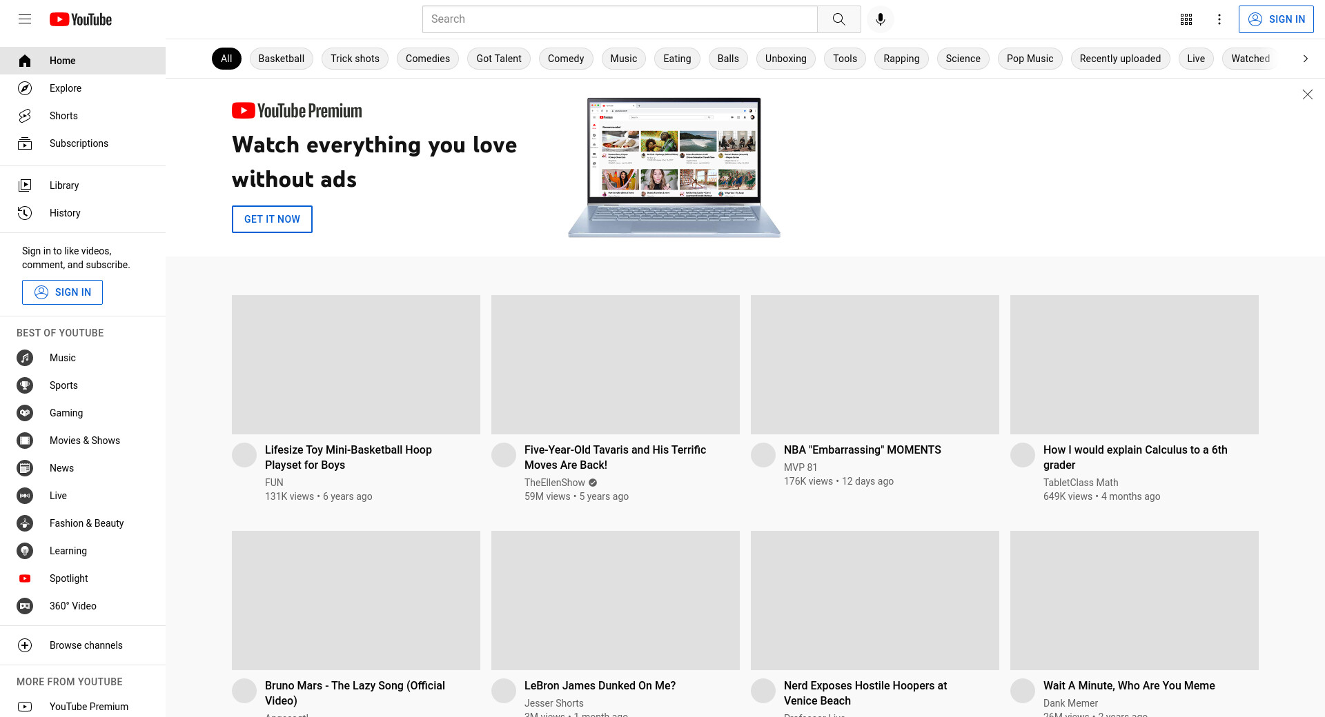
Task: Select the Trick shots filter chip
Action: 355,59
